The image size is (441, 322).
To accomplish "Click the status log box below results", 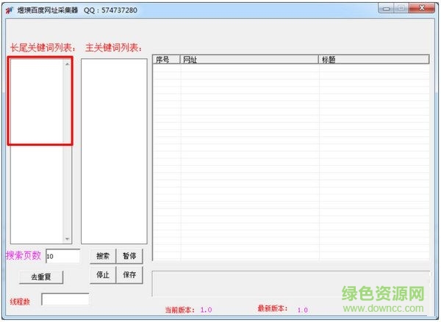I will (291, 284).
